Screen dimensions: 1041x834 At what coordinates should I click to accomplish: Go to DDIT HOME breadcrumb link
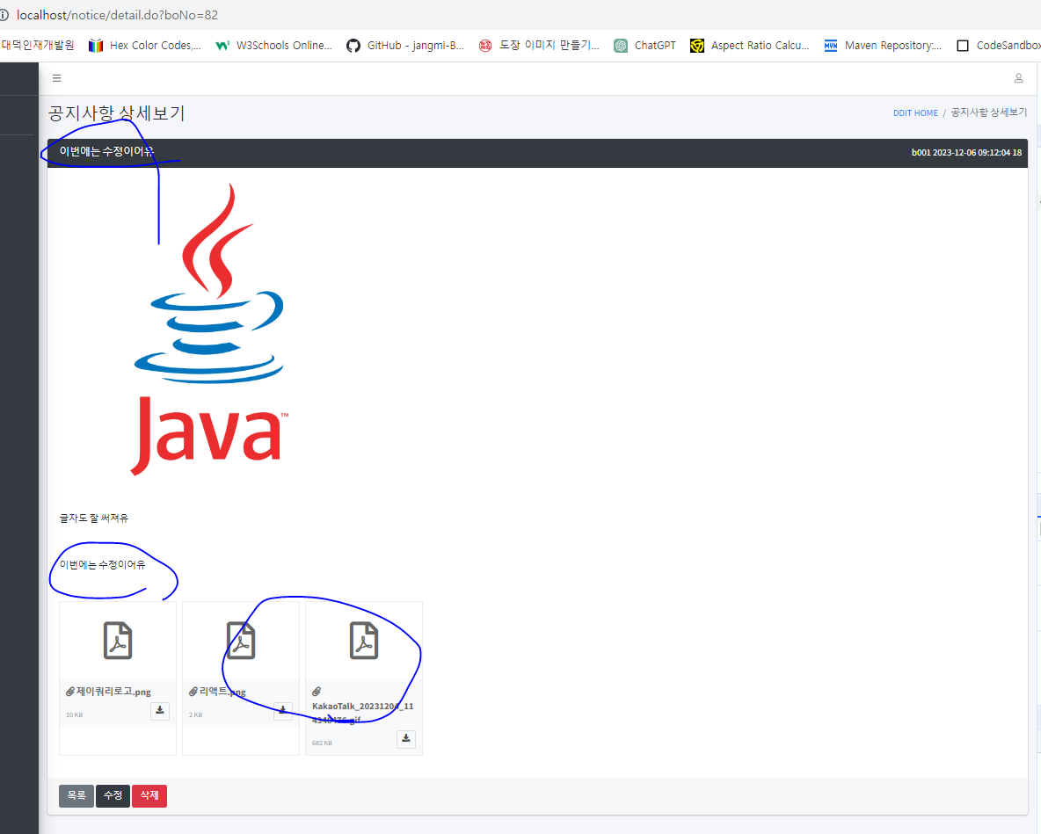[x=915, y=113]
